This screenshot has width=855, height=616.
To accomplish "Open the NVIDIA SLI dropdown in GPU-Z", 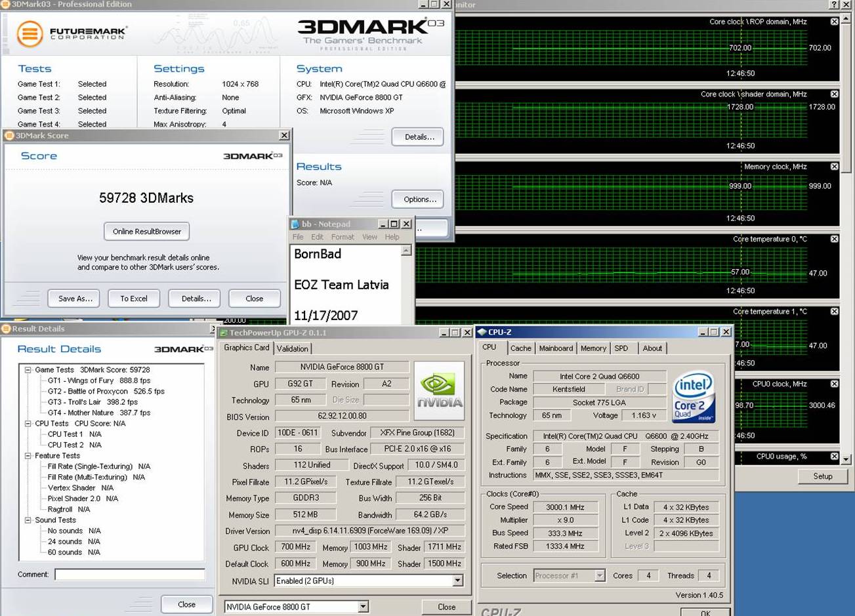I will pos(457,581).
